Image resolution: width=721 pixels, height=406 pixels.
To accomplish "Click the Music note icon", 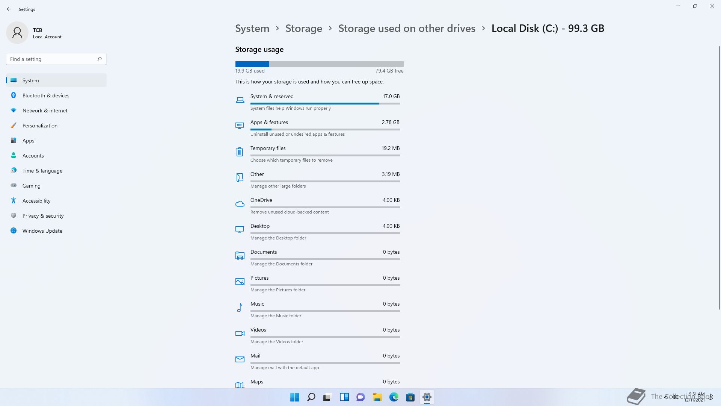I will [240, 308].
